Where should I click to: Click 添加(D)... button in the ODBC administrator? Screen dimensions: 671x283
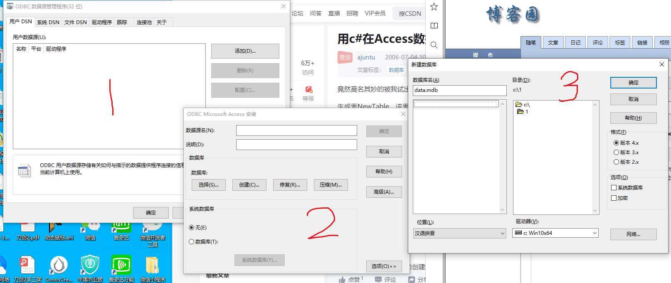[245, 51]
